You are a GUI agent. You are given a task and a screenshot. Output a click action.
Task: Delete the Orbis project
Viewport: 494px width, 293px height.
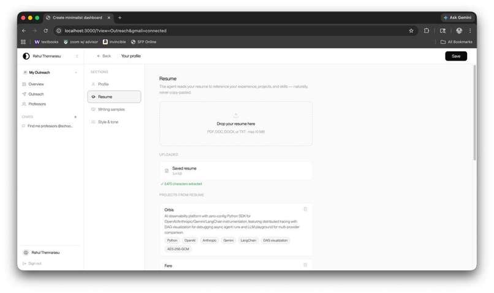[x=305, y=209]
